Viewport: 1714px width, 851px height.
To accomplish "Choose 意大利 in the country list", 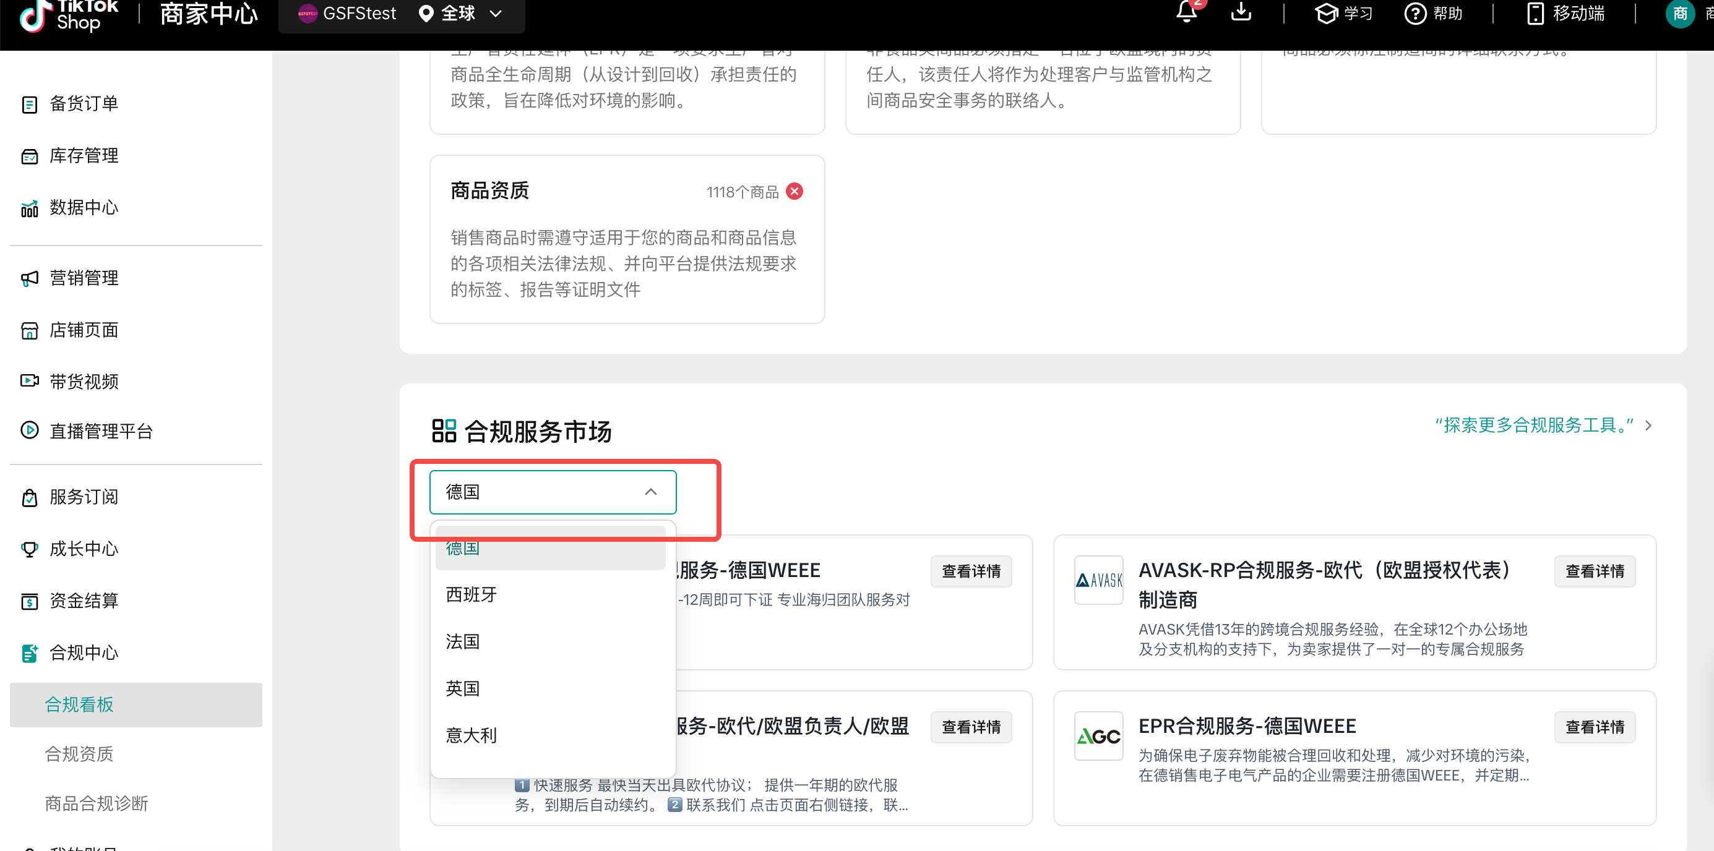I will click(471, 735).
